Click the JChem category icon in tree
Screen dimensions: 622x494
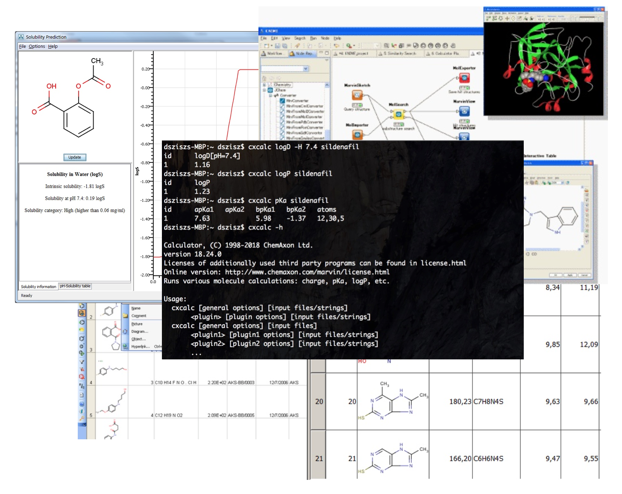pyautogui.click(x=270, y=90)
